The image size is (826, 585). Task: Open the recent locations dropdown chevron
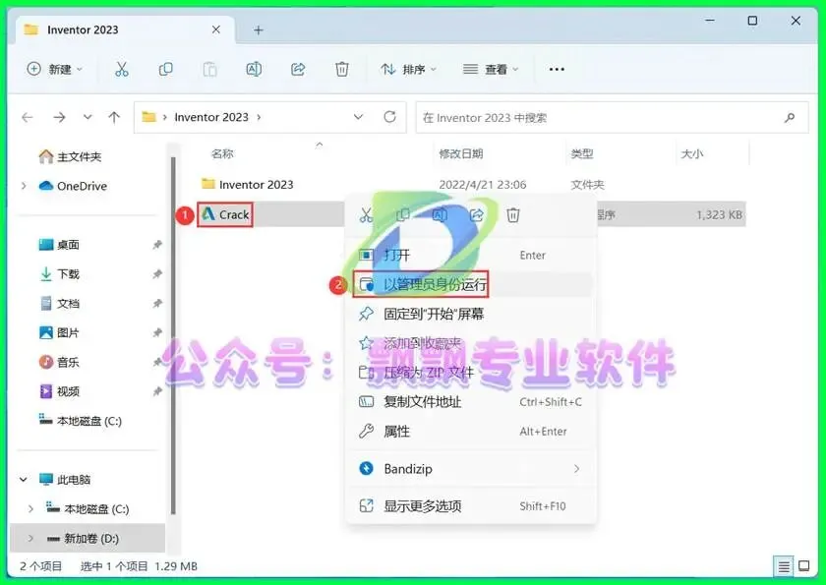pyautogui.click(x=88, y=117)
